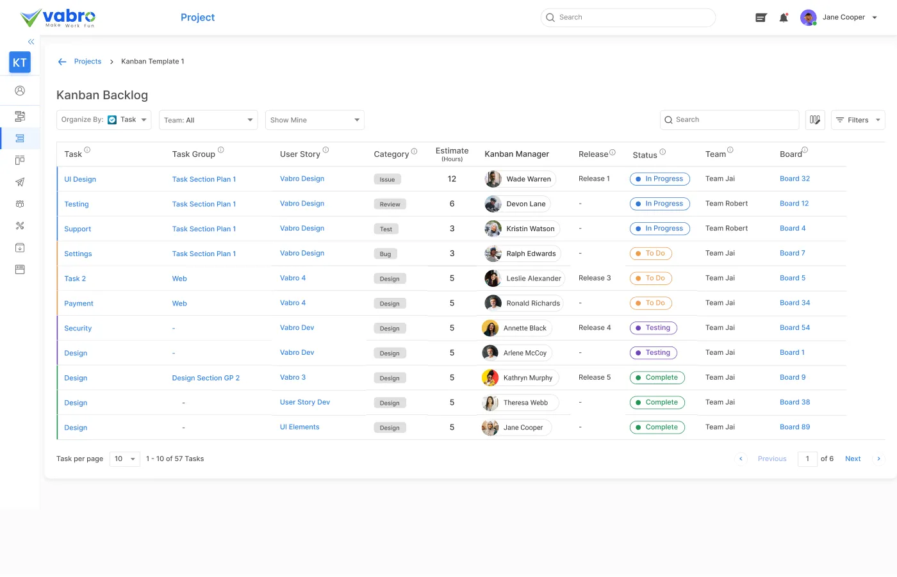Open the UI Design task link

(x=80, y=179)
